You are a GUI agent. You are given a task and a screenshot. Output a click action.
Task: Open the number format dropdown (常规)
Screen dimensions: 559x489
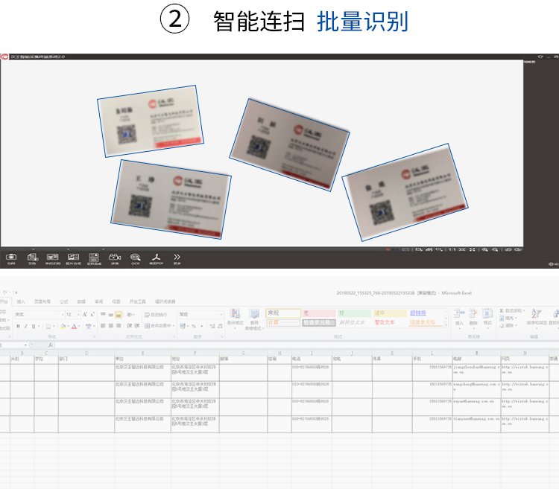[200, 315]
